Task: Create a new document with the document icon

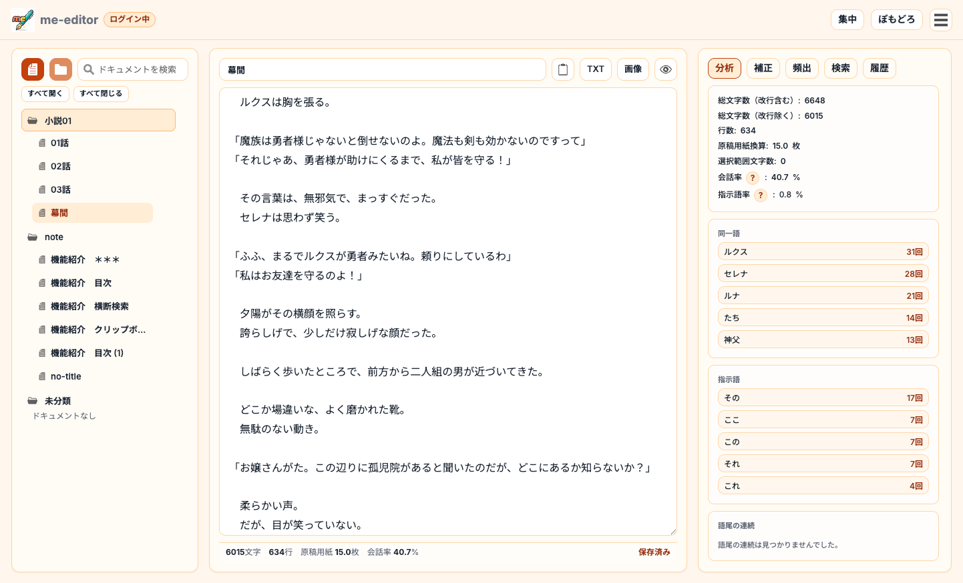Action: [x=32, y=69]
